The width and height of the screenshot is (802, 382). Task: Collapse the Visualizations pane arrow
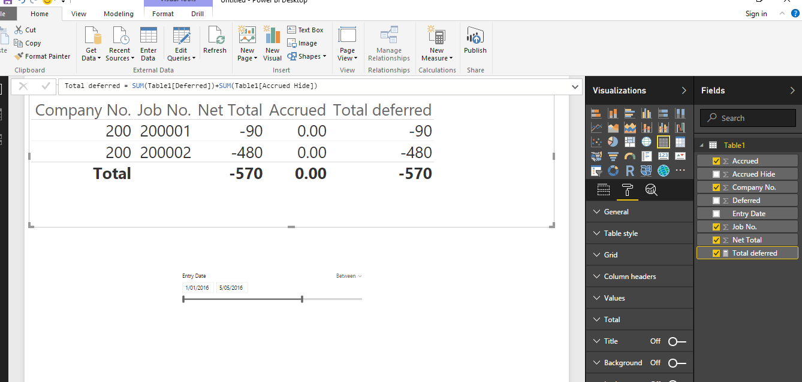point(684,91)
